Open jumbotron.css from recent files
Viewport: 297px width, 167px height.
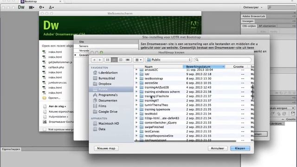(57, 83)
